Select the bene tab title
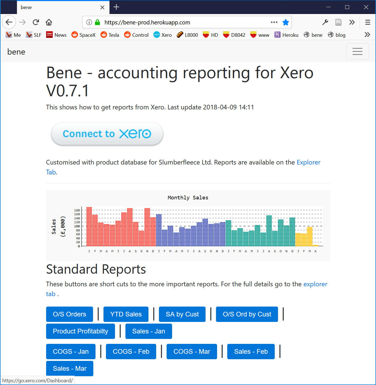This screenshot has height=385, width=376. (x=26, y=7)
